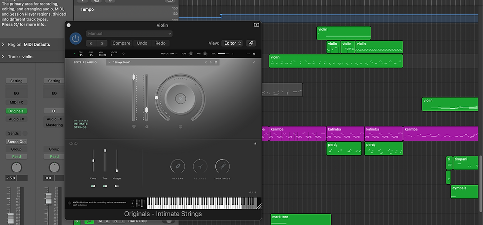
Task: Click the REVERB knob
Action: coord(178,166)
